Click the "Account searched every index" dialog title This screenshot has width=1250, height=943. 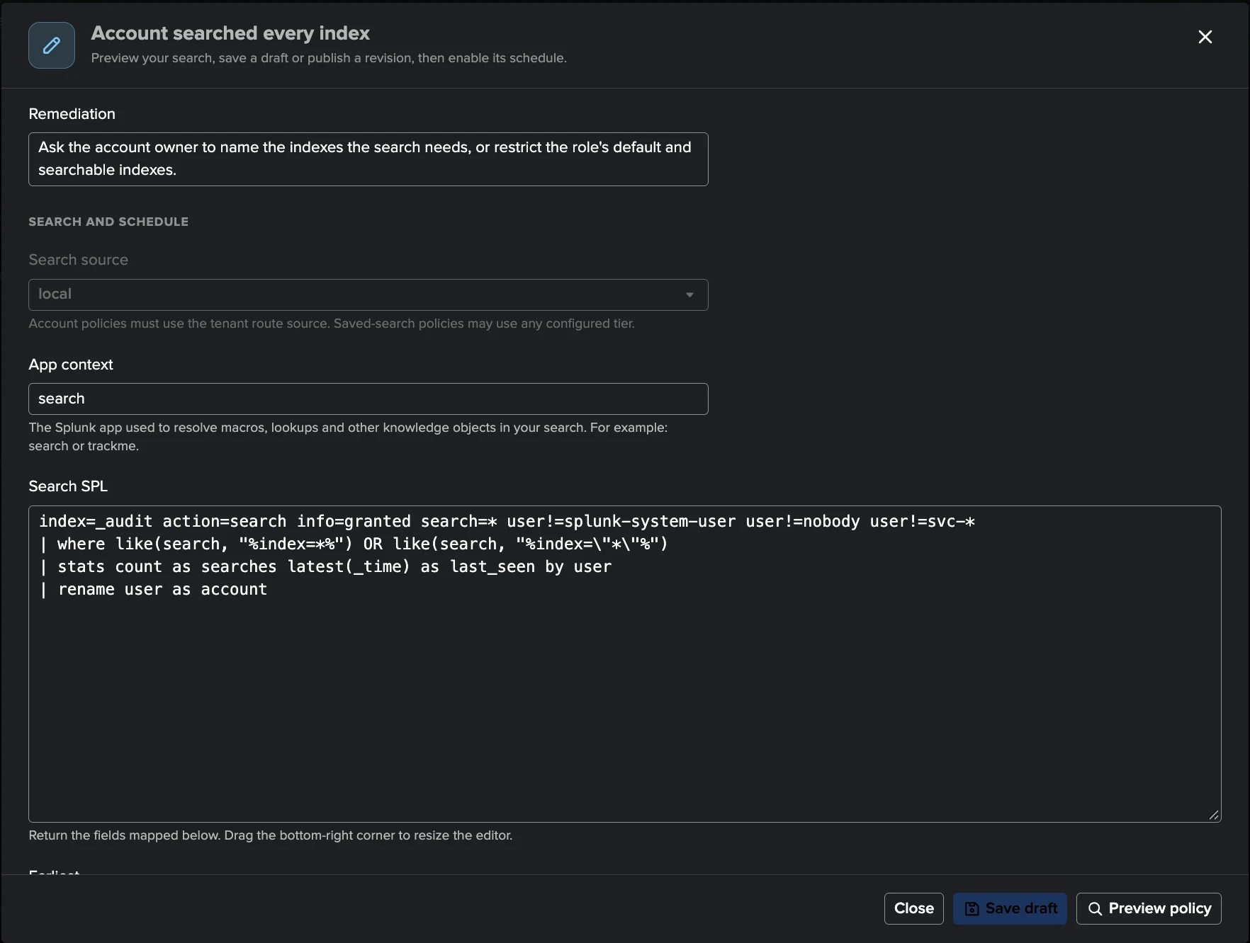pyautogui.click(x=230, y=33)
